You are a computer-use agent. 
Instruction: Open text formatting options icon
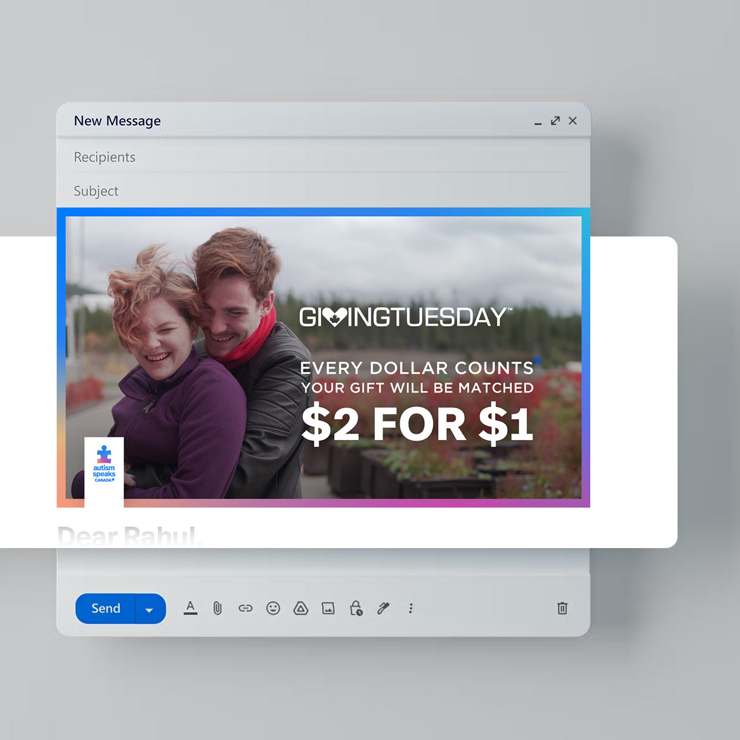pos(190,608)
